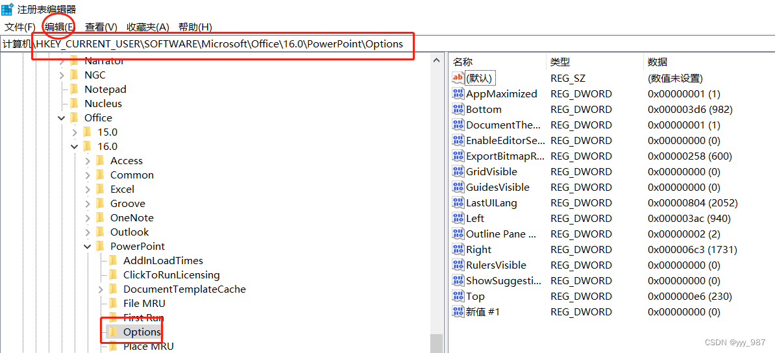Image resolution: width=775 pixels, height=353 pixels.
Task: Click the folder icon beside AddInLoadTimes
Action: tap(113, 261)
